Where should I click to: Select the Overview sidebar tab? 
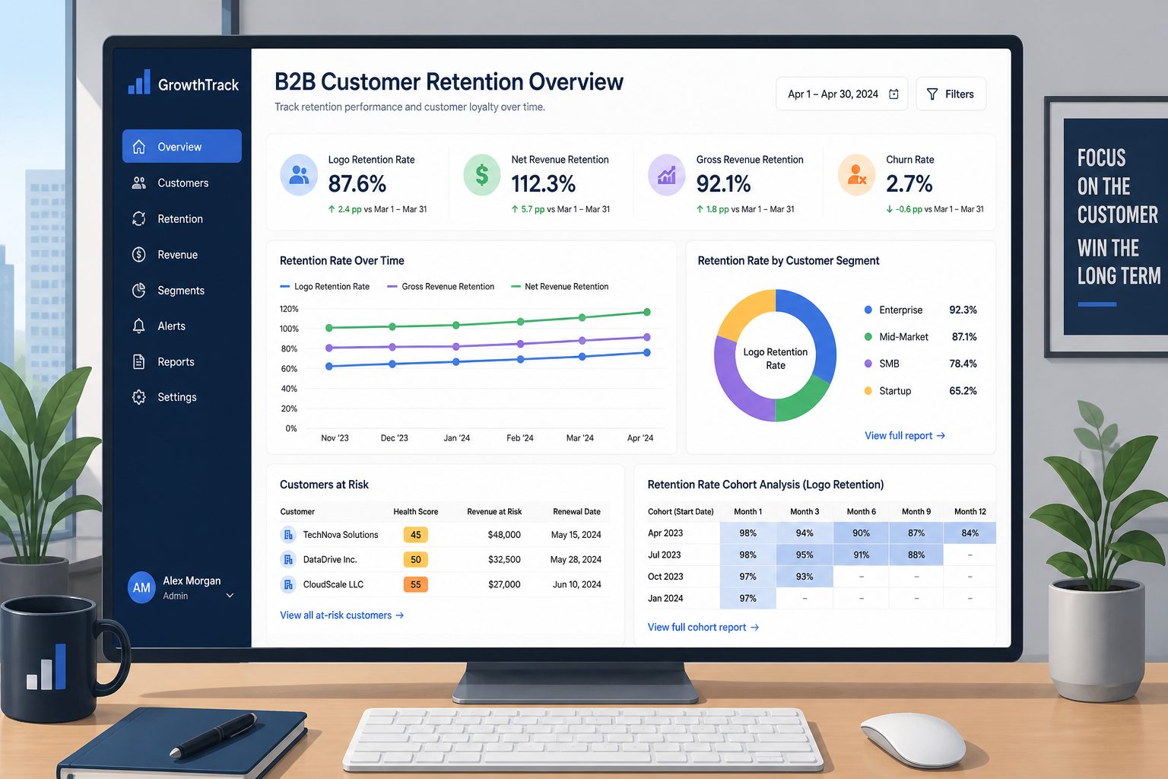point(182,146)
